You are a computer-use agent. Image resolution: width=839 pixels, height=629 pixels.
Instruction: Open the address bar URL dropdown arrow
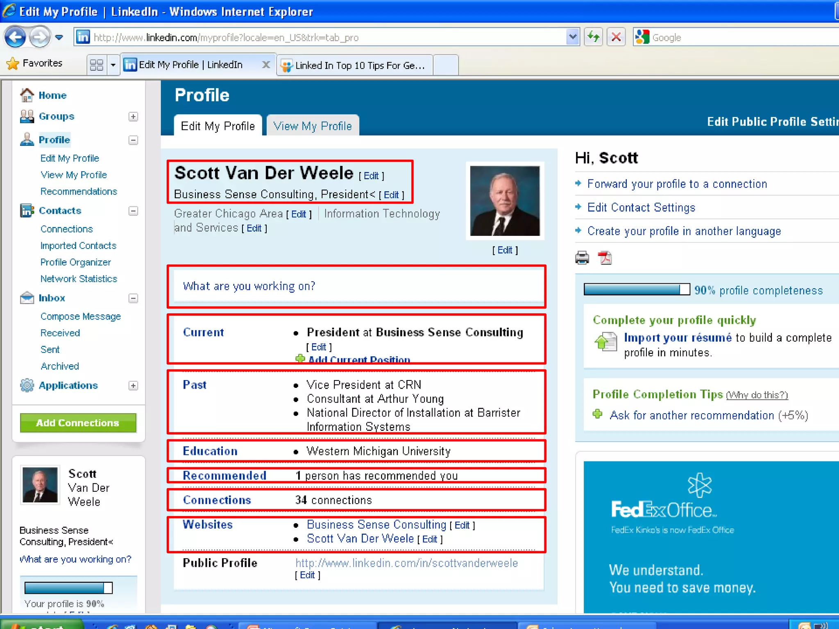572,37
